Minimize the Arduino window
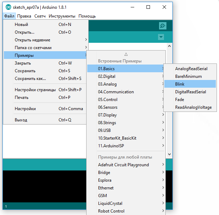The image size is (219, 215). [132, 7]
